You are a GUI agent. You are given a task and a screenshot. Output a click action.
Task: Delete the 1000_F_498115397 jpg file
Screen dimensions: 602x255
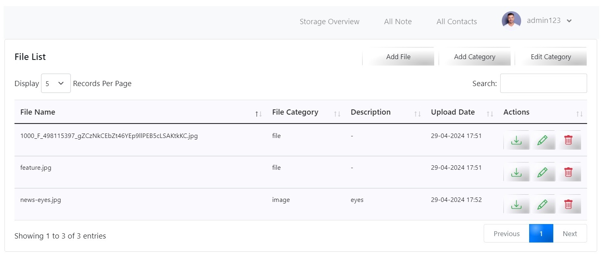click(568, 140)
